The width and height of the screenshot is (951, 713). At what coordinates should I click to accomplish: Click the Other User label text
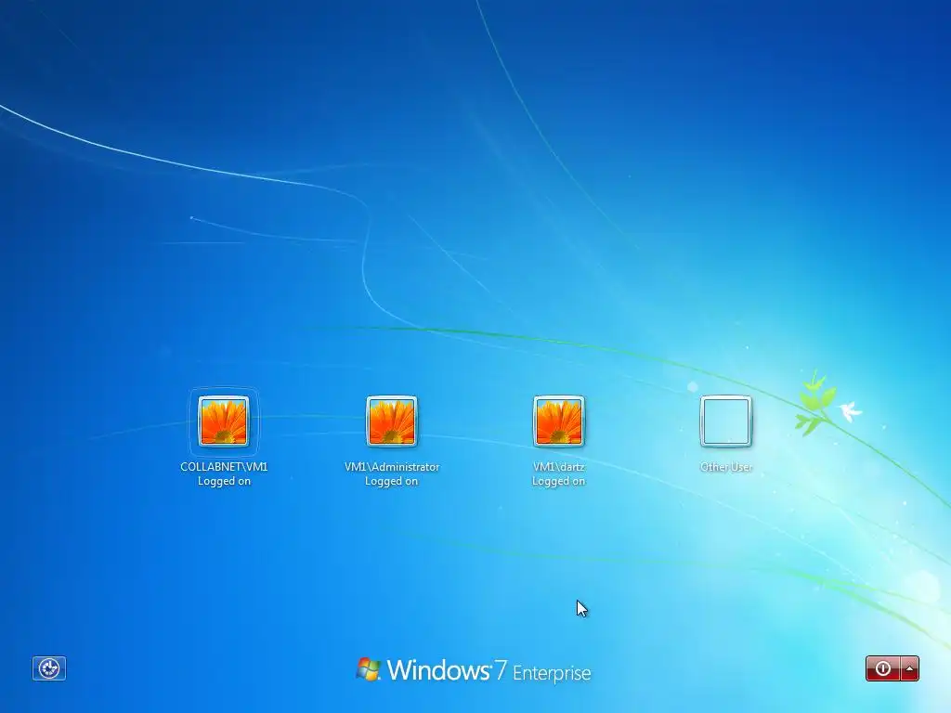click(726, 467)
